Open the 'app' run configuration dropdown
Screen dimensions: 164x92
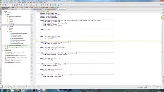[33, 5]
